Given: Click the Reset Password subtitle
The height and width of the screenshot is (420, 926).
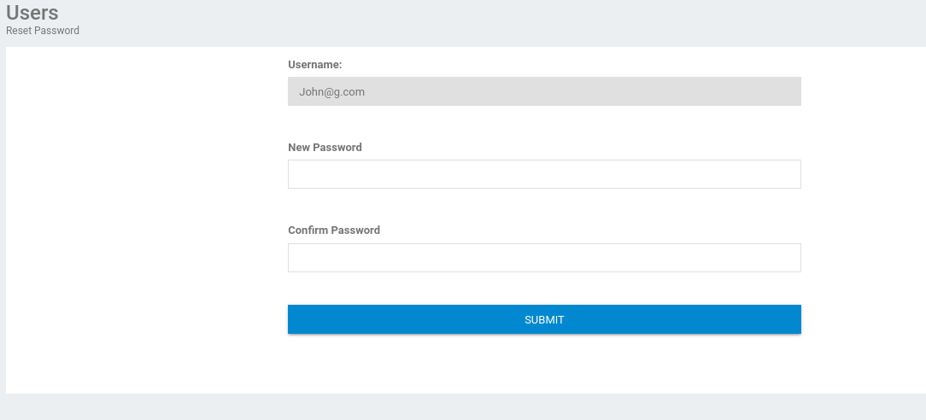Looking at the screenshot, I should click(x=43, y=31).
